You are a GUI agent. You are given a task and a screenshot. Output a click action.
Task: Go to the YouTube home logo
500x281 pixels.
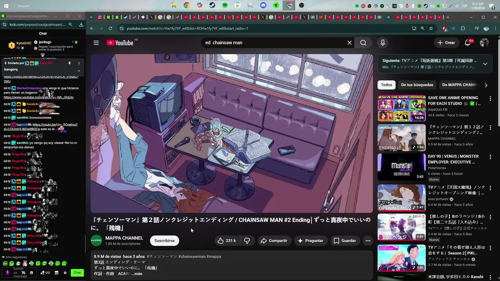tap(120, 43)
